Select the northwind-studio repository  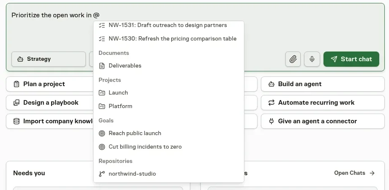pos(169,174)
